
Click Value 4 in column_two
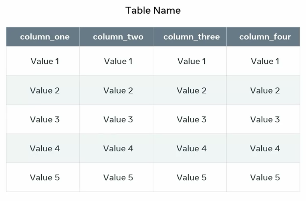click(x=118, y=148)
